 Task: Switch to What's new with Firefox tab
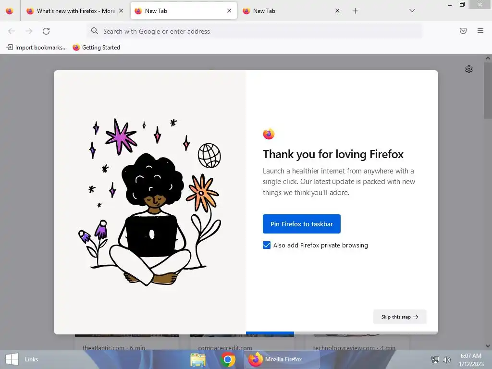pos(75,11)
